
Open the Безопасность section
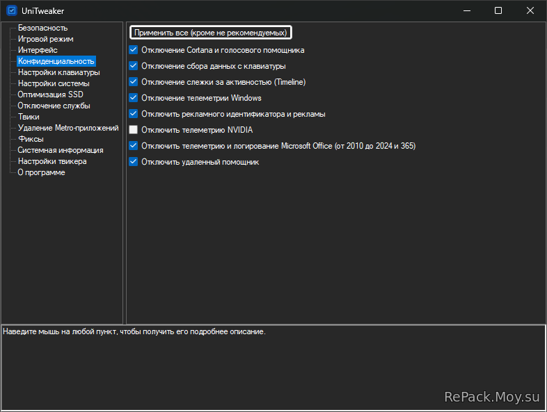pyautogui.click(x=42, y=28)
